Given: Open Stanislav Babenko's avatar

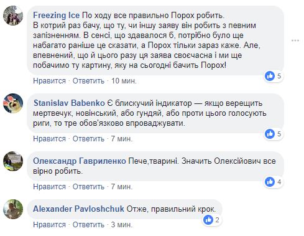Looking at the screenshot, I should click(13, 103).
